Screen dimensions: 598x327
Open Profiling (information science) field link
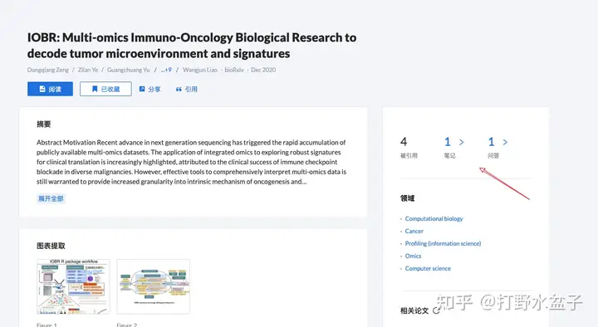pyautogui.click(x=444, y=243)
